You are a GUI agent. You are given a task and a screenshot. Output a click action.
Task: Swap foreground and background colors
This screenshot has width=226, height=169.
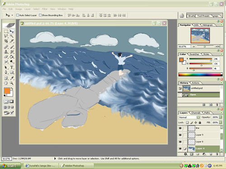[12, 89]
